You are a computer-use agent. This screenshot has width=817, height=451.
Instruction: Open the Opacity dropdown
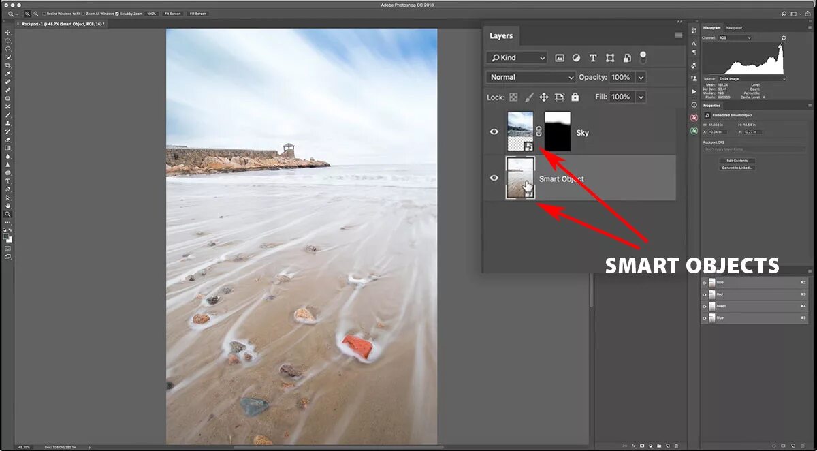(639, 77)
